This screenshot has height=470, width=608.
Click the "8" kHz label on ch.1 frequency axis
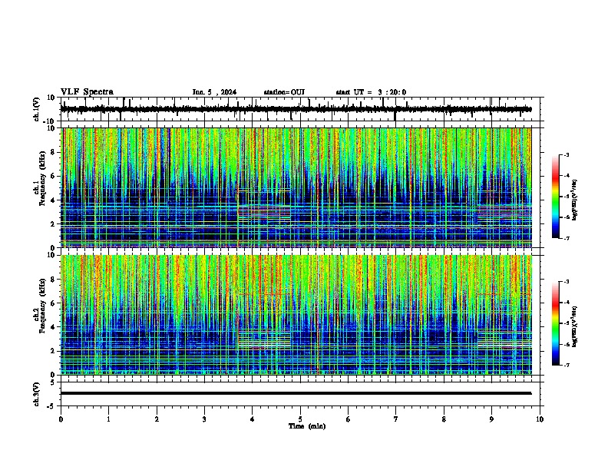pyautogui.click(x=53, y=152)
